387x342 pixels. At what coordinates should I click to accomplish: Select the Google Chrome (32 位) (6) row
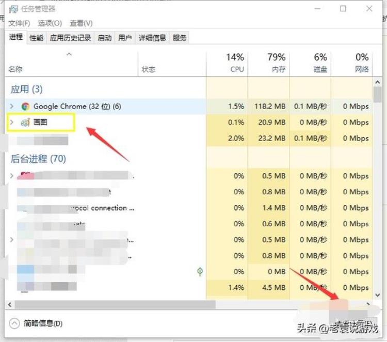(188, 106)
